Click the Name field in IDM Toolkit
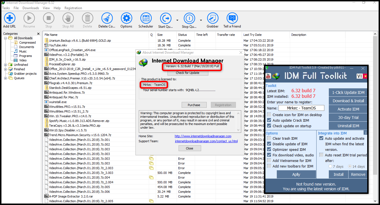Screen dimensions: 380x205 tap(301, 108)
